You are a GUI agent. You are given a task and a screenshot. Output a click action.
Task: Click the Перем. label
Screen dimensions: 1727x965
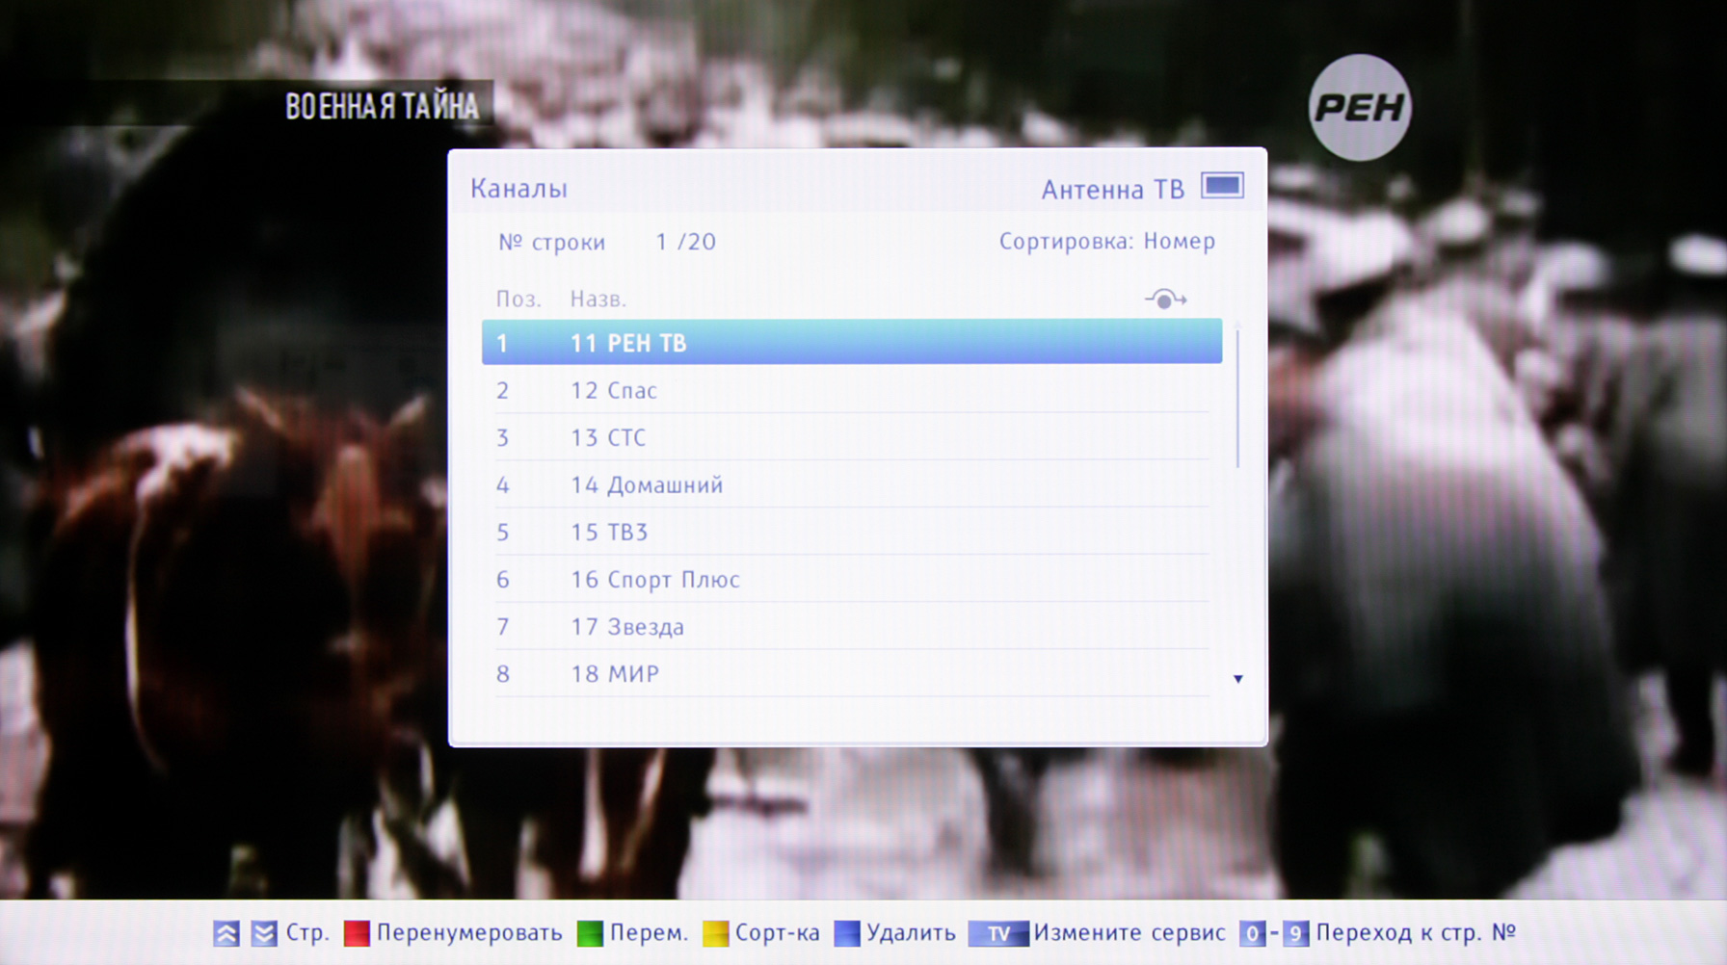point(649,933)
